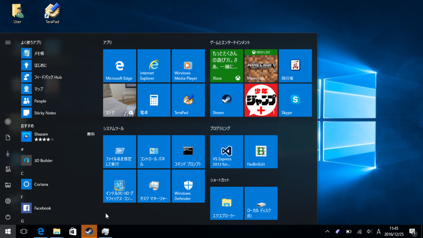423x238 pixels.
Task: Open ファイル名を指定して実行 tile
Action: (119, 152)
